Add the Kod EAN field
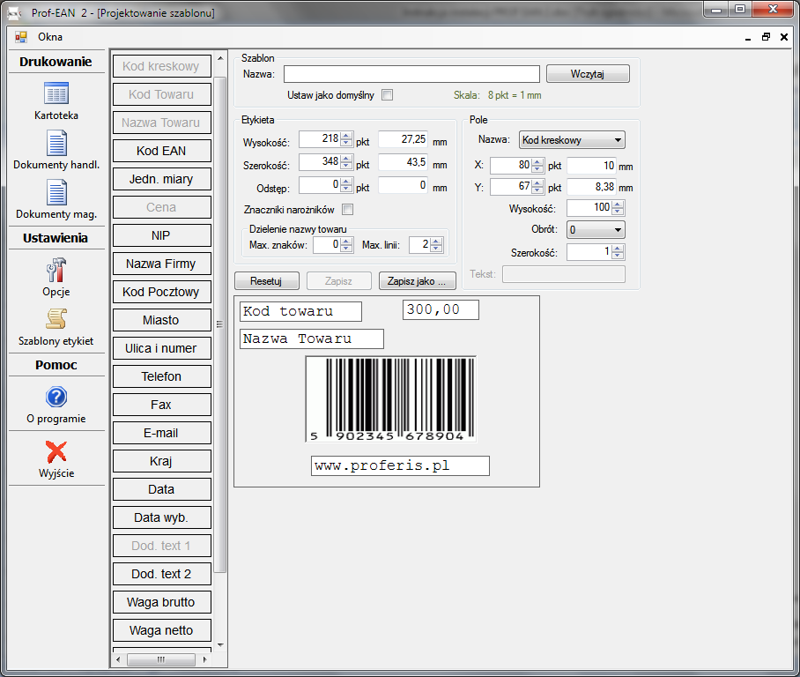800x677 pixels. (161, 151)
